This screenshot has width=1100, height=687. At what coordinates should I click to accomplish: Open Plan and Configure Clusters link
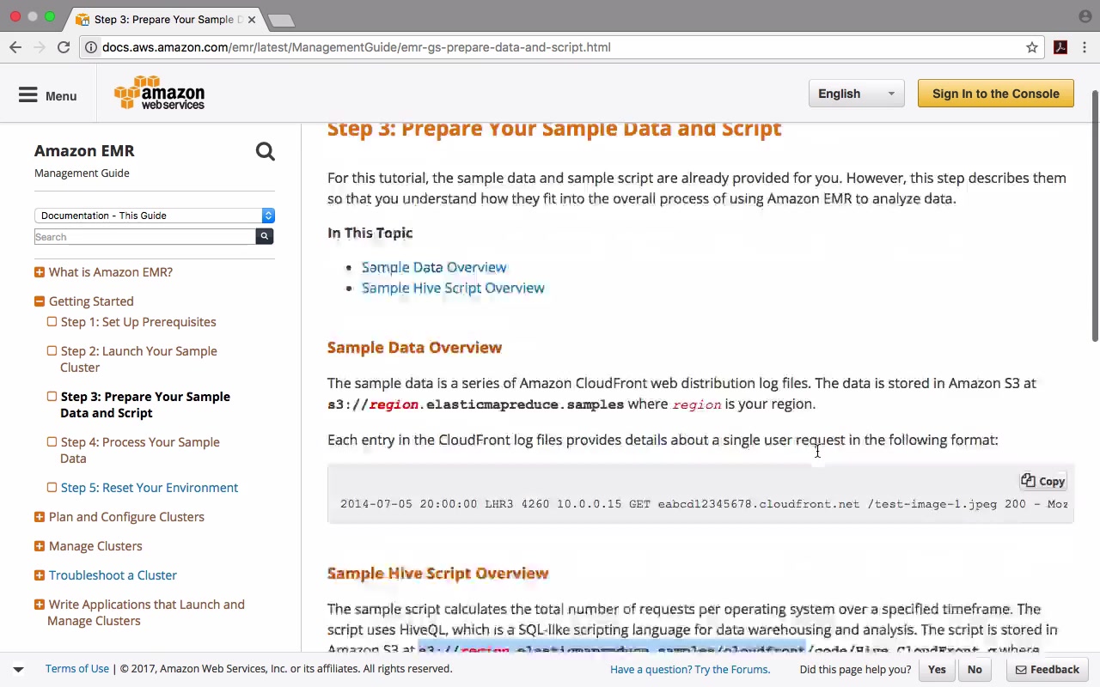tap(126, 517)
